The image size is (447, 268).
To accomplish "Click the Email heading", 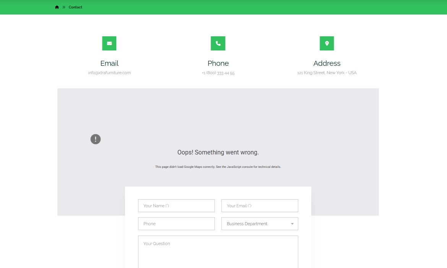I will point(109,63).
